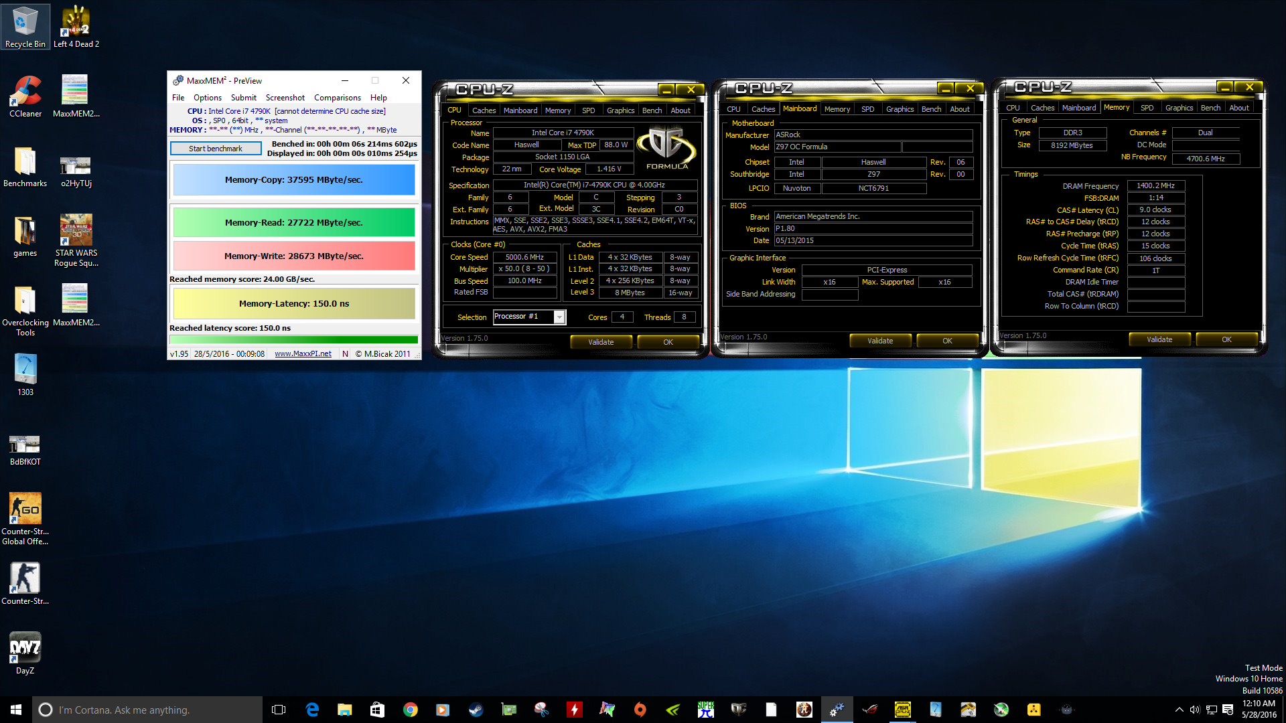Click the Start benchmark button
The image size is (1286, 723).
pos(216,149)
